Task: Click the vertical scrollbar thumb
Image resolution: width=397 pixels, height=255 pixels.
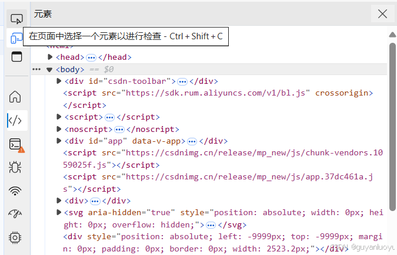Action: tap(392, 127)
